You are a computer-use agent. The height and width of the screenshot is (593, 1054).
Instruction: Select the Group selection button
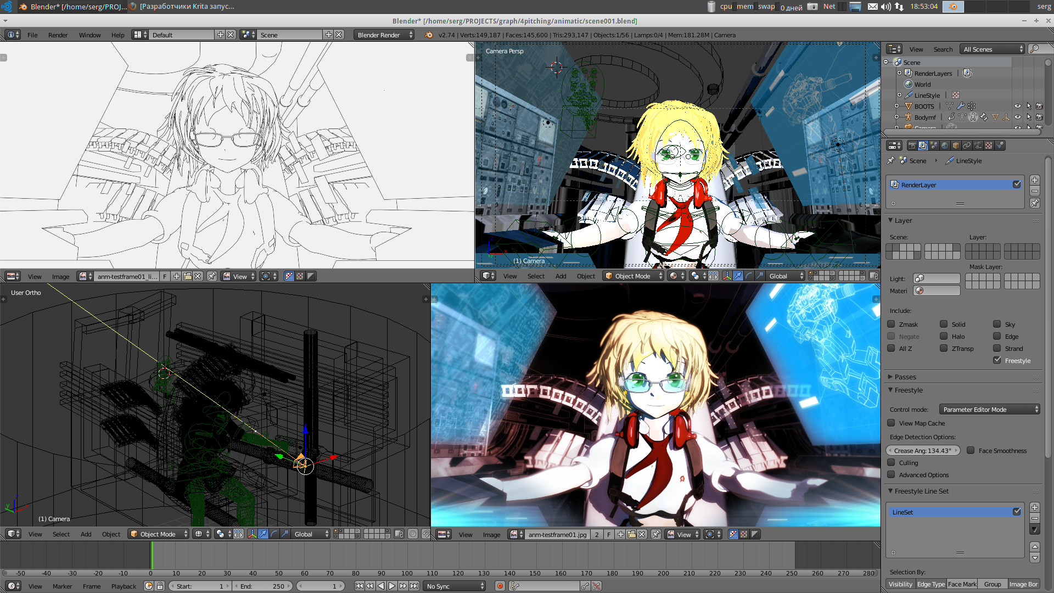993,584
